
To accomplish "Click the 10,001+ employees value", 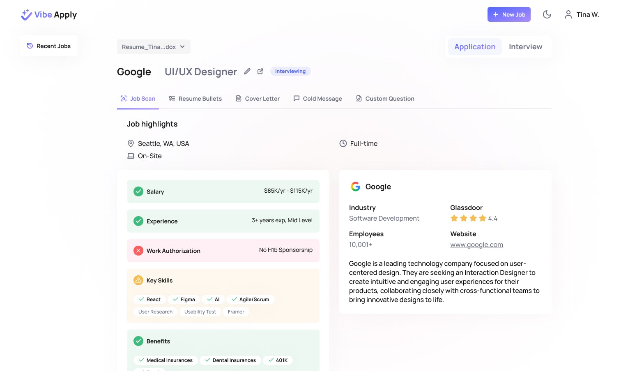I will [x=361, y=245].
